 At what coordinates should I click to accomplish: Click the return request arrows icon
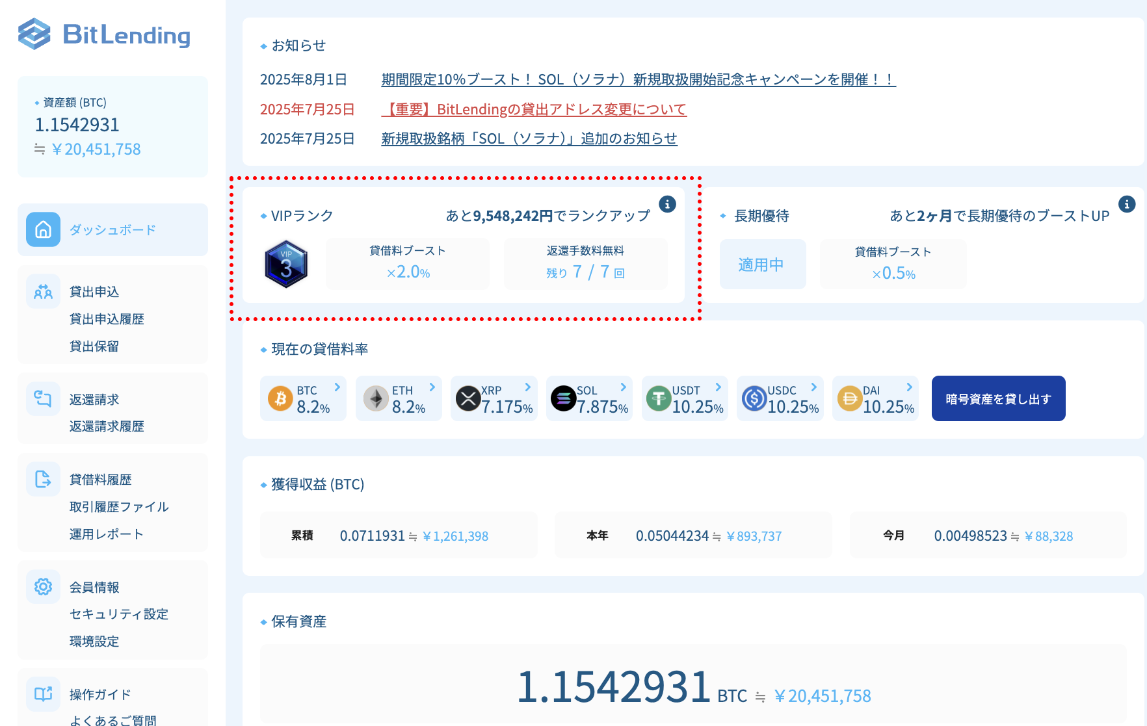pyautogui.click(x=43, y=398)
